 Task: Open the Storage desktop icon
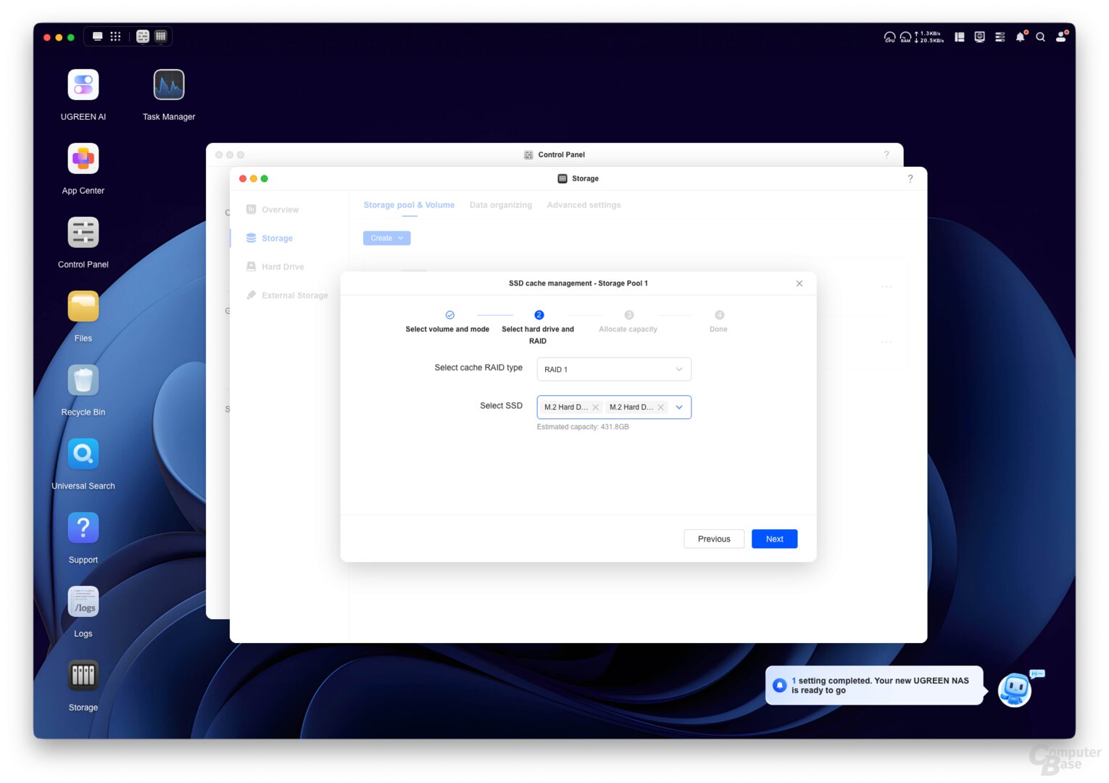coord(83,676)
